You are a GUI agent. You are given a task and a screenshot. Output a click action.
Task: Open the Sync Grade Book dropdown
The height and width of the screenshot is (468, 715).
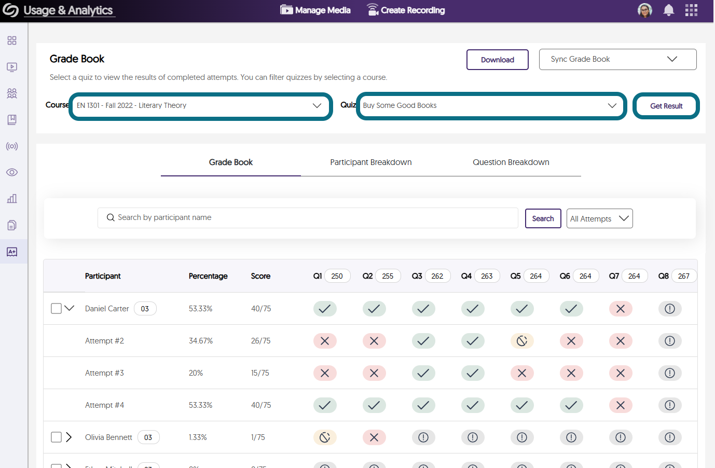click(x=617, y=60)
